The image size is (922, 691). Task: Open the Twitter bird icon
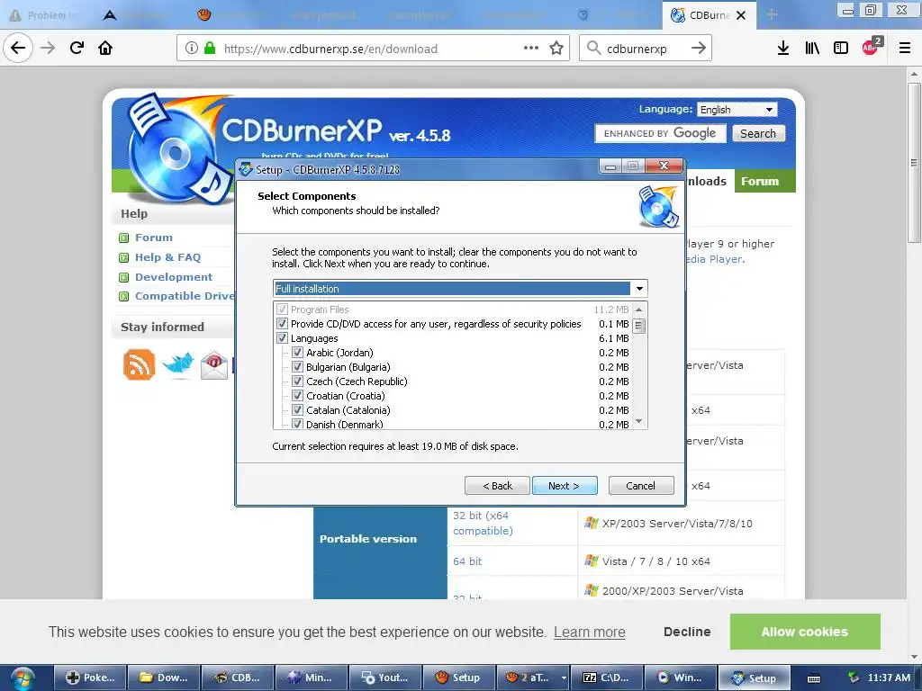click(177, 364)
